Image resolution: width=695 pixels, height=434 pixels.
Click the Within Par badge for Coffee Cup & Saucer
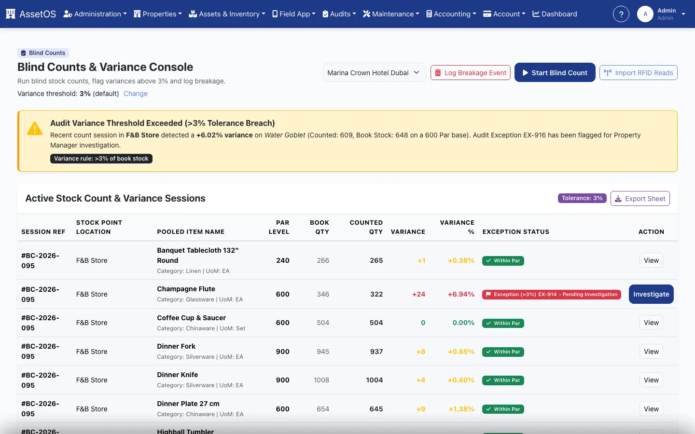(x=503, y=323)
